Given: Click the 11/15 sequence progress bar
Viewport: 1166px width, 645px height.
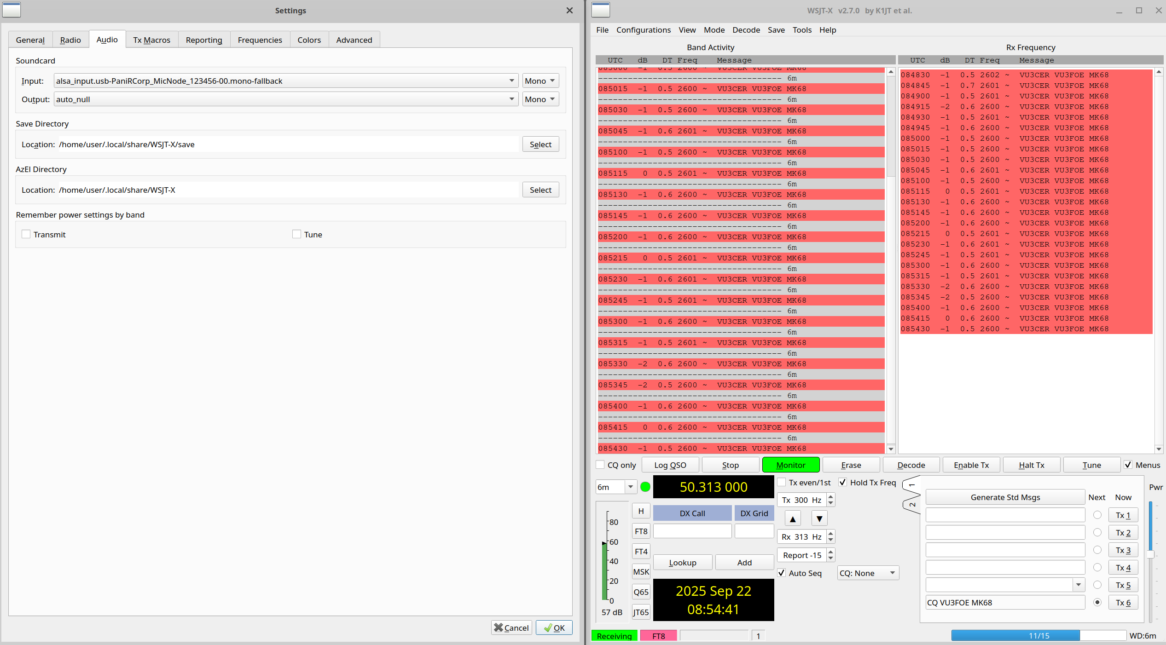Looking at the screenshot, I should click(x=1038, y=635).
